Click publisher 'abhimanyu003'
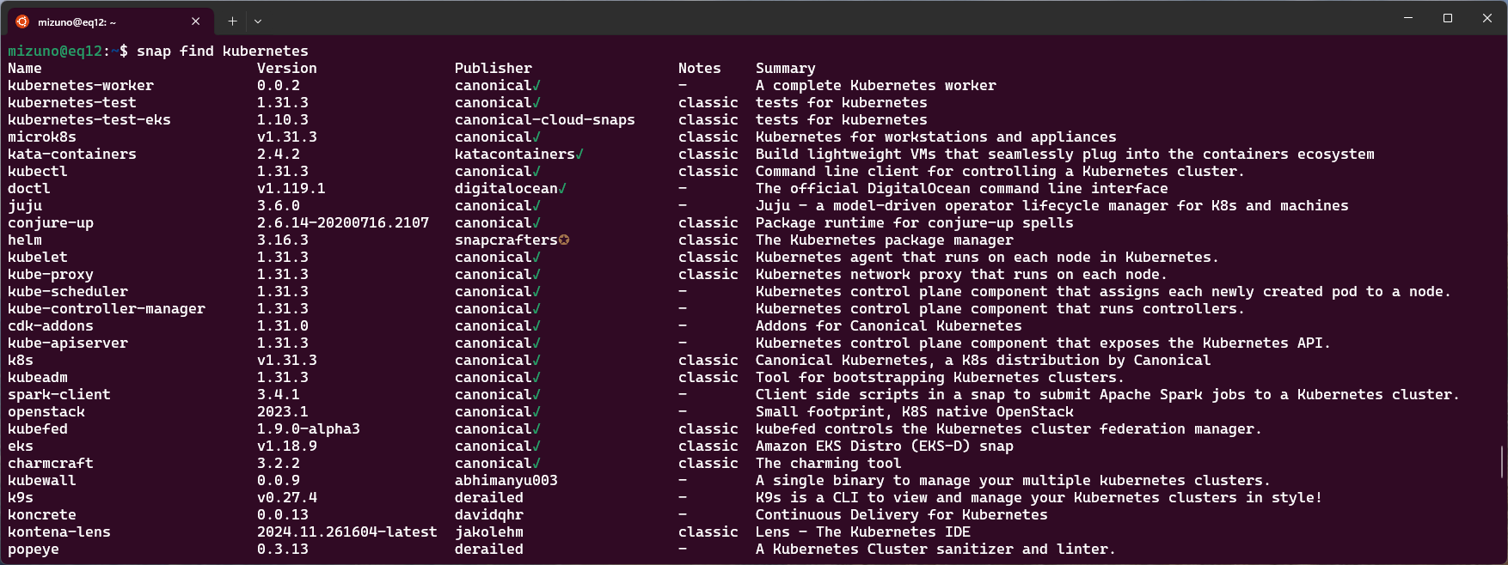 point(506,481)
